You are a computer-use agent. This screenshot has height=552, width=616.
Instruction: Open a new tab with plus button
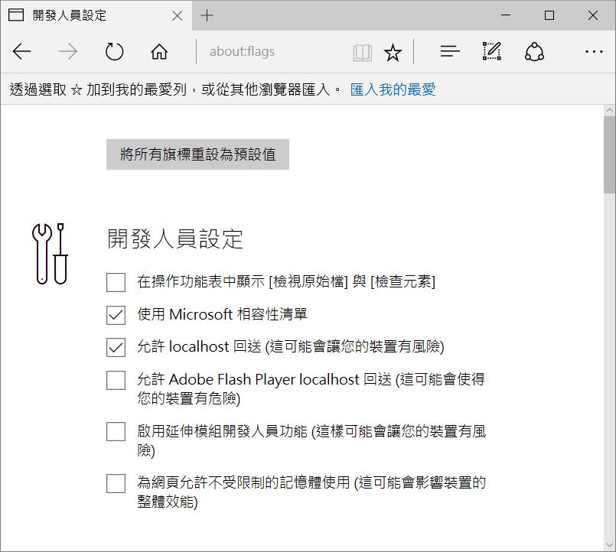pyautogui.click(x=207, y=16)
